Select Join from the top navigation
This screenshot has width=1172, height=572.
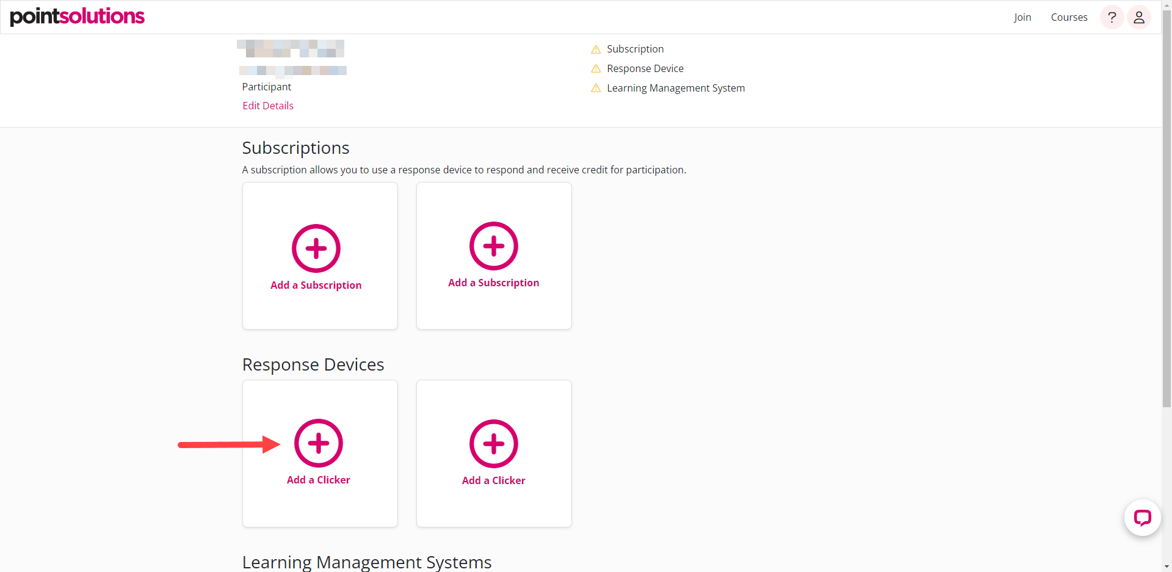click(1022, 17)
